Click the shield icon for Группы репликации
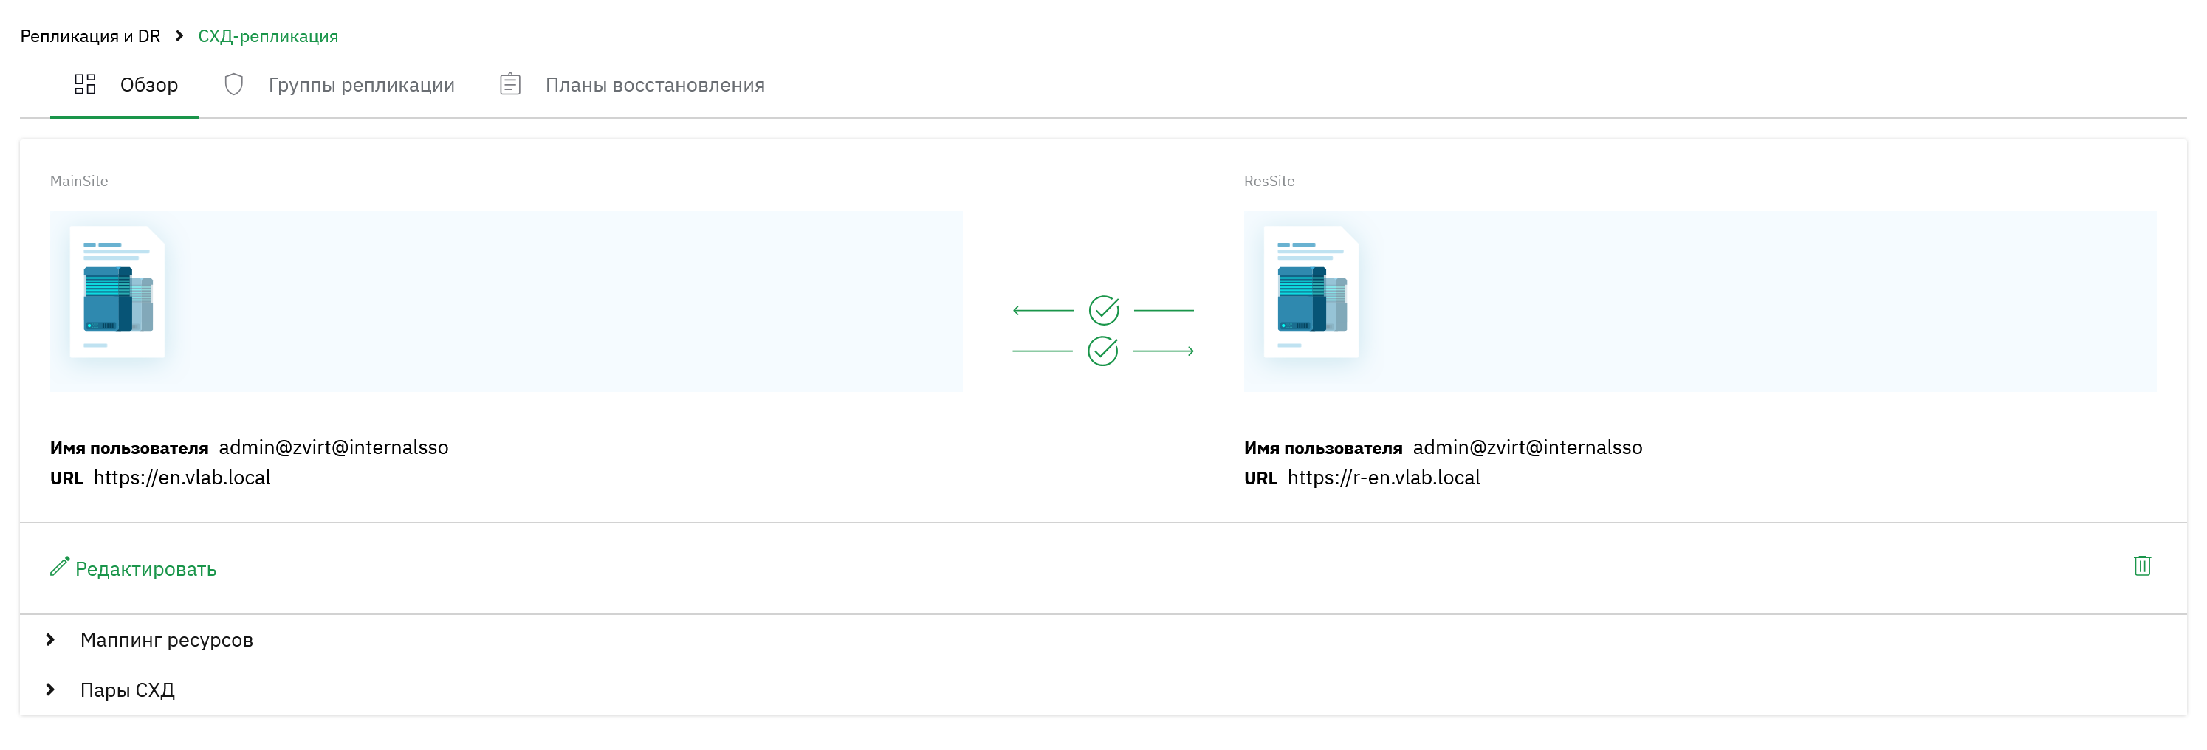 (234, 84)
